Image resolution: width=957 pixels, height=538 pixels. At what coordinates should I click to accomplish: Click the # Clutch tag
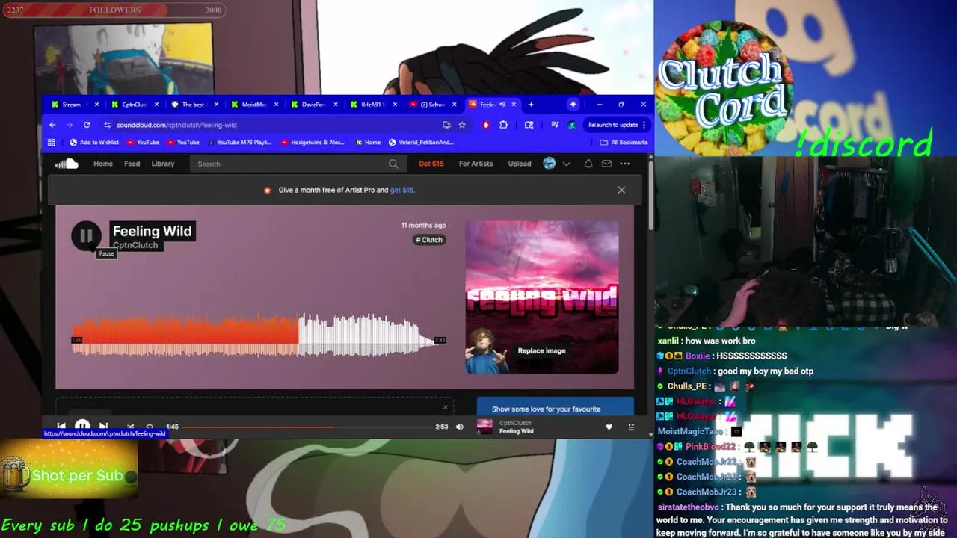(429, 240)
